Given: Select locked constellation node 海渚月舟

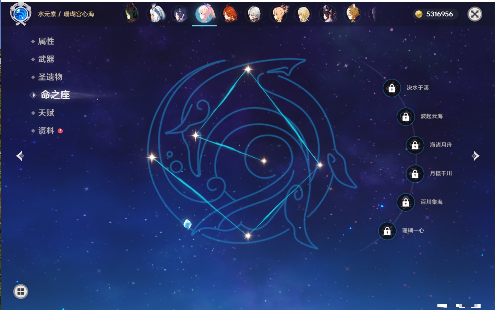Looking at the screenshot, I should 415,145.
